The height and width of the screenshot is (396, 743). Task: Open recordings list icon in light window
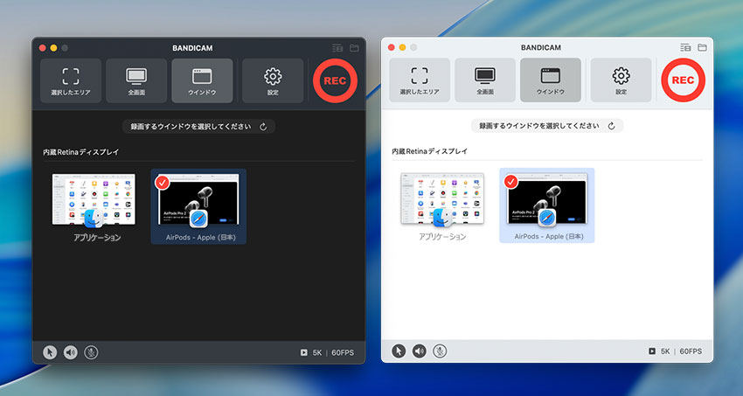coord(685,47)
